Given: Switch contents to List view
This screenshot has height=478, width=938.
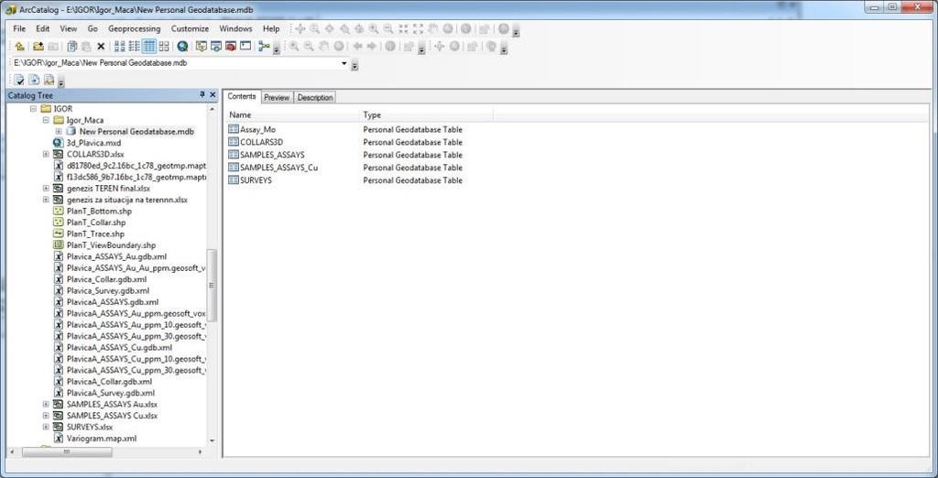Looking at the screenshot, I should pos(135,46).
